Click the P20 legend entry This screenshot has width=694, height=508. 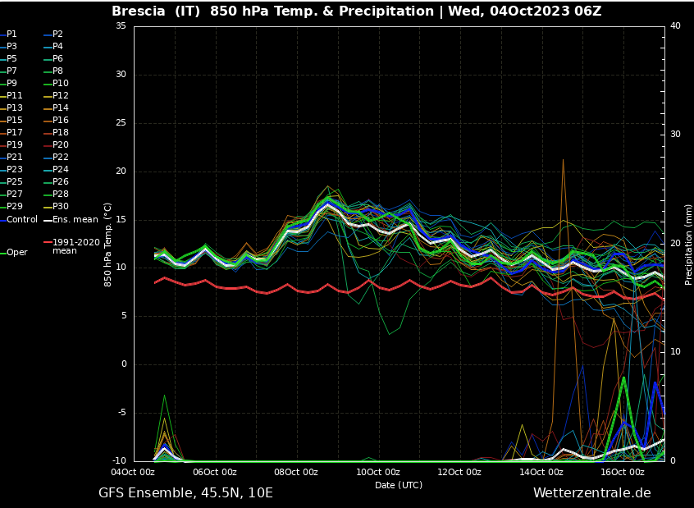(x=57, y=144)
